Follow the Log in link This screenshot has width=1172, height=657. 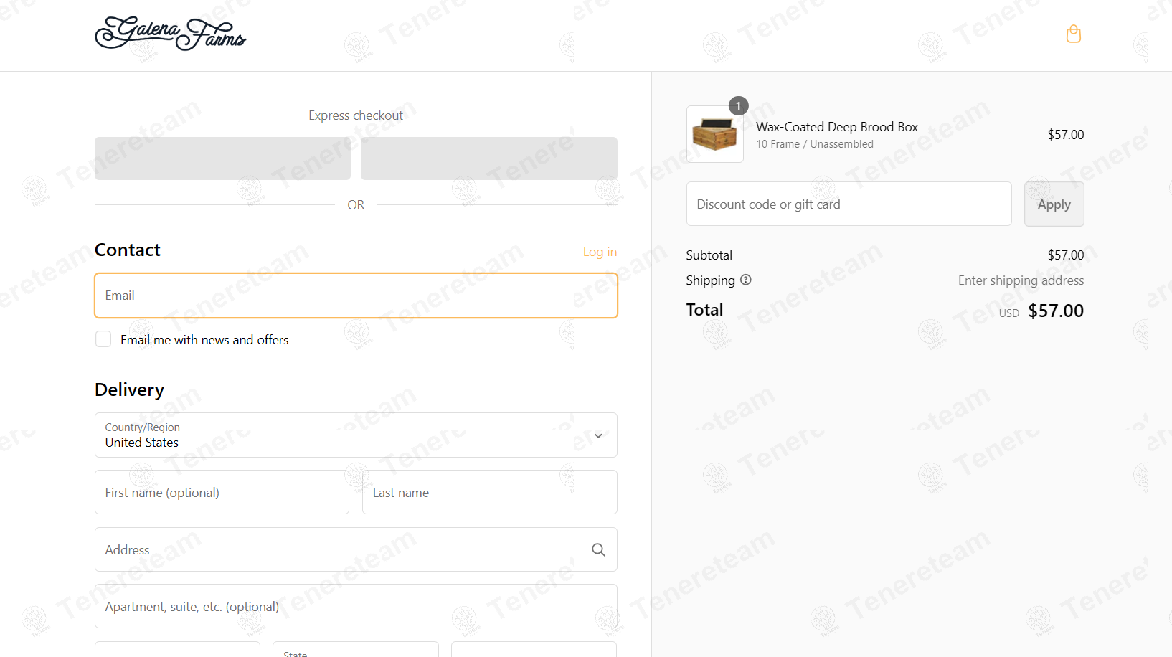pos(600,252)
